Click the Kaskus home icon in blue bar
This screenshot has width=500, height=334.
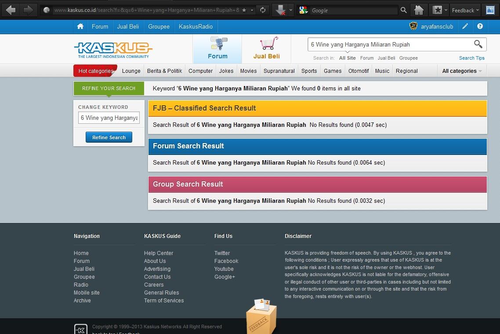pos(80,26)
